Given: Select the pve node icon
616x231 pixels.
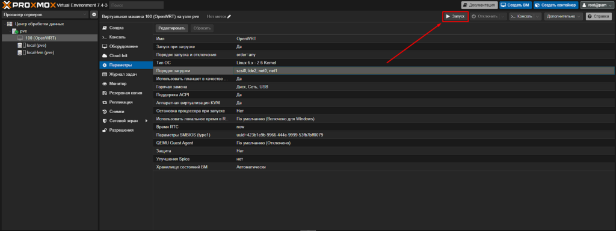Looking at the screenshot, I should (15, 31).
